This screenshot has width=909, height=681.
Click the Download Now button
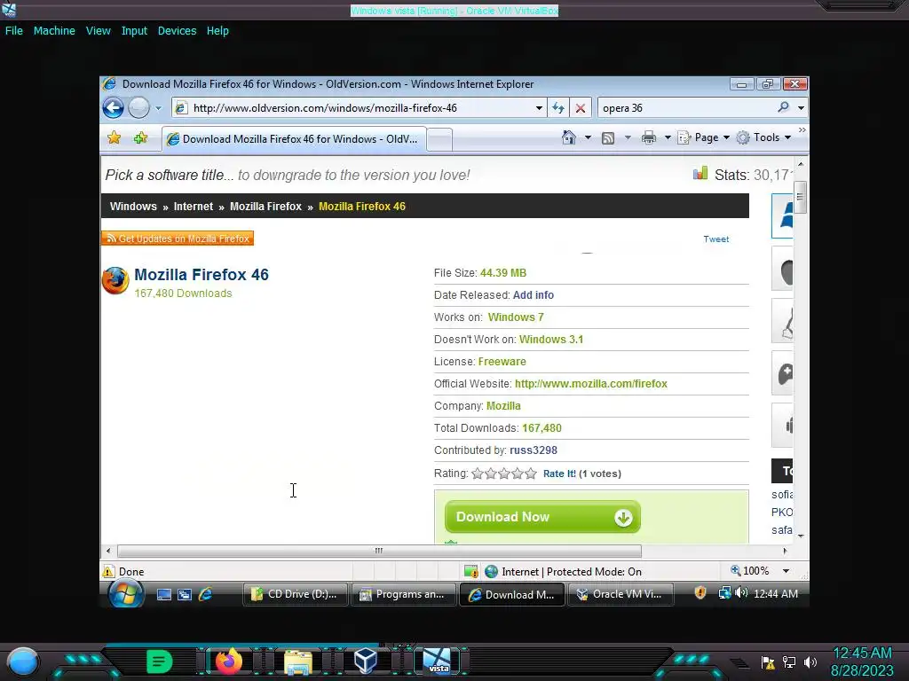542,517
